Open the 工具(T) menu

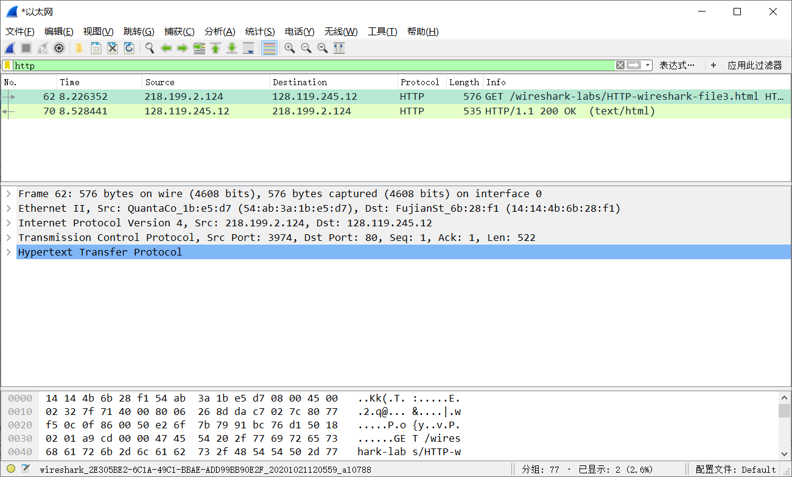382,32
